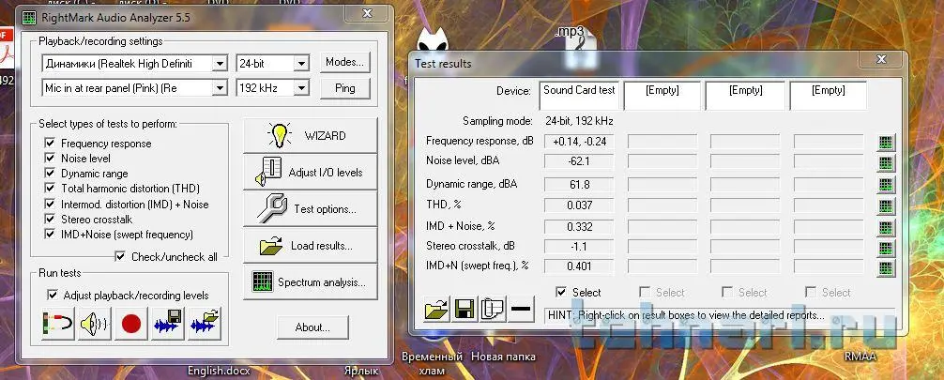The height and width of the screenshot is (380, 944).
Task: Click the Modes... button
Action: click(x=345, y=62)
